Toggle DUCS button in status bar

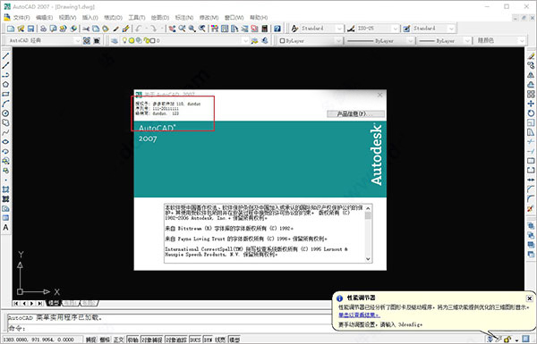tap(195, 340)
